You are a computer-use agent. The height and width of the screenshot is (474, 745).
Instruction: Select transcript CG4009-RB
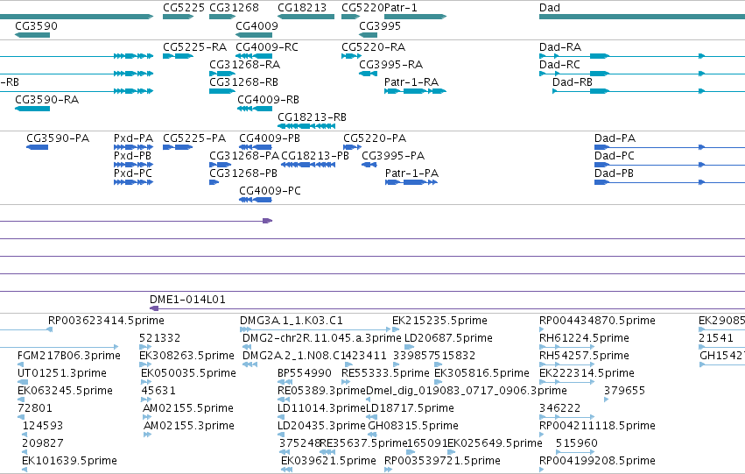[x=255, y=109]
